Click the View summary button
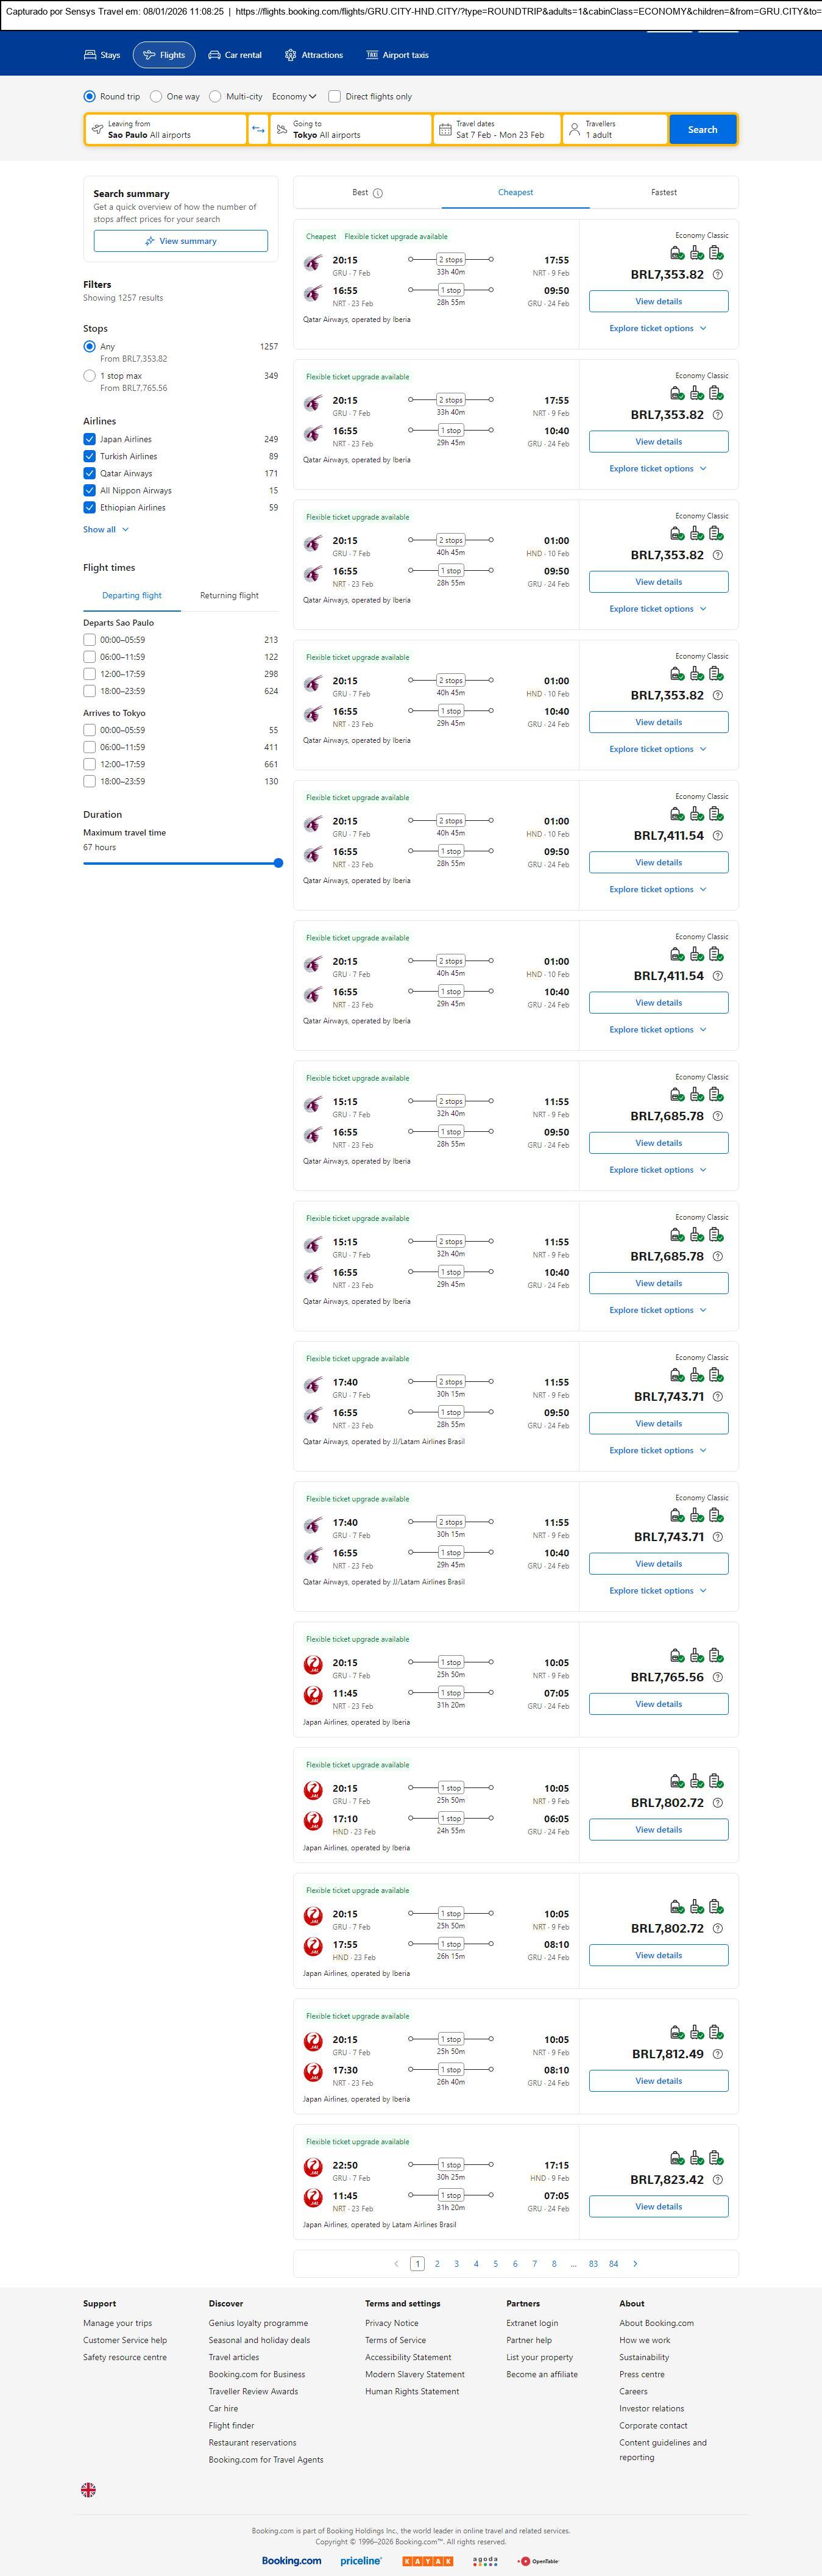Viewport: 822px width, 2576px height. (181, 241)
